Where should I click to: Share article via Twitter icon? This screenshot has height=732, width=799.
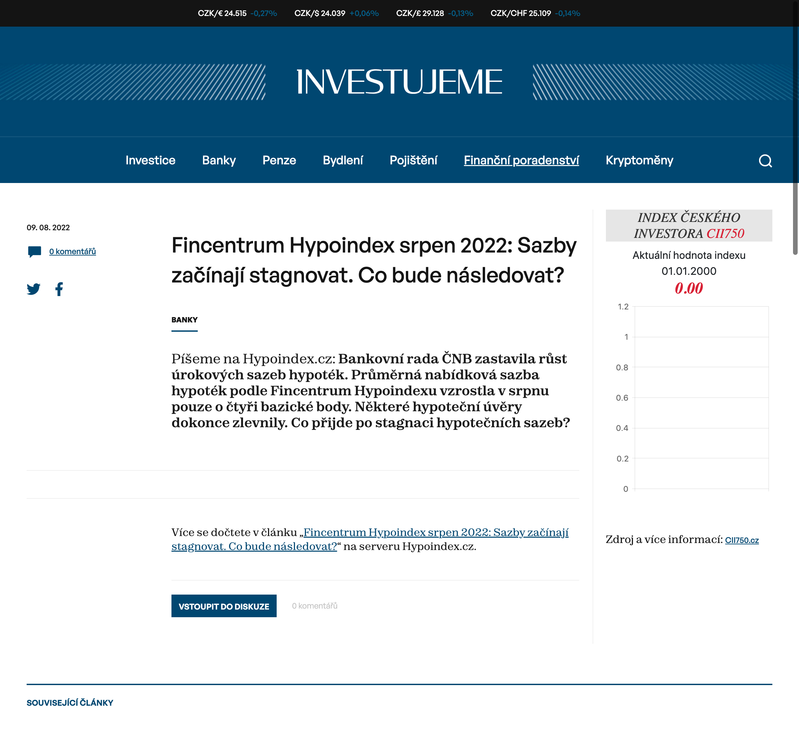pos(34,289)
